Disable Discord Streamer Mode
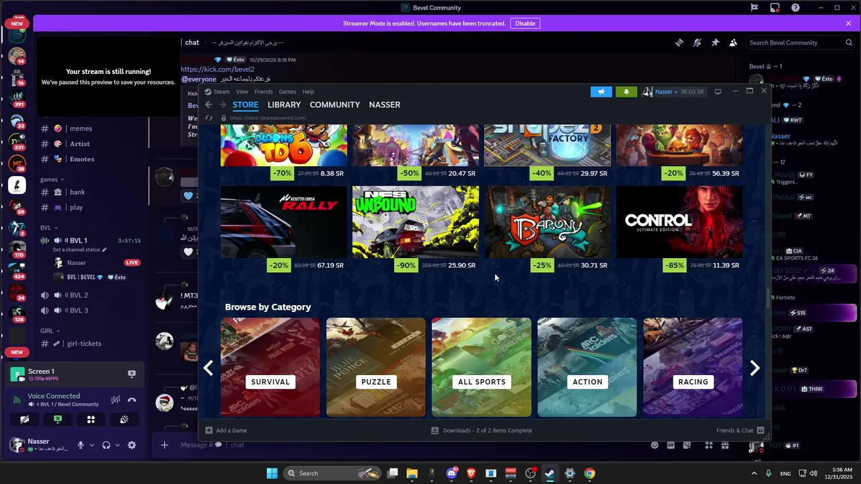Screen dimensions: 861x484 [525, 24]
